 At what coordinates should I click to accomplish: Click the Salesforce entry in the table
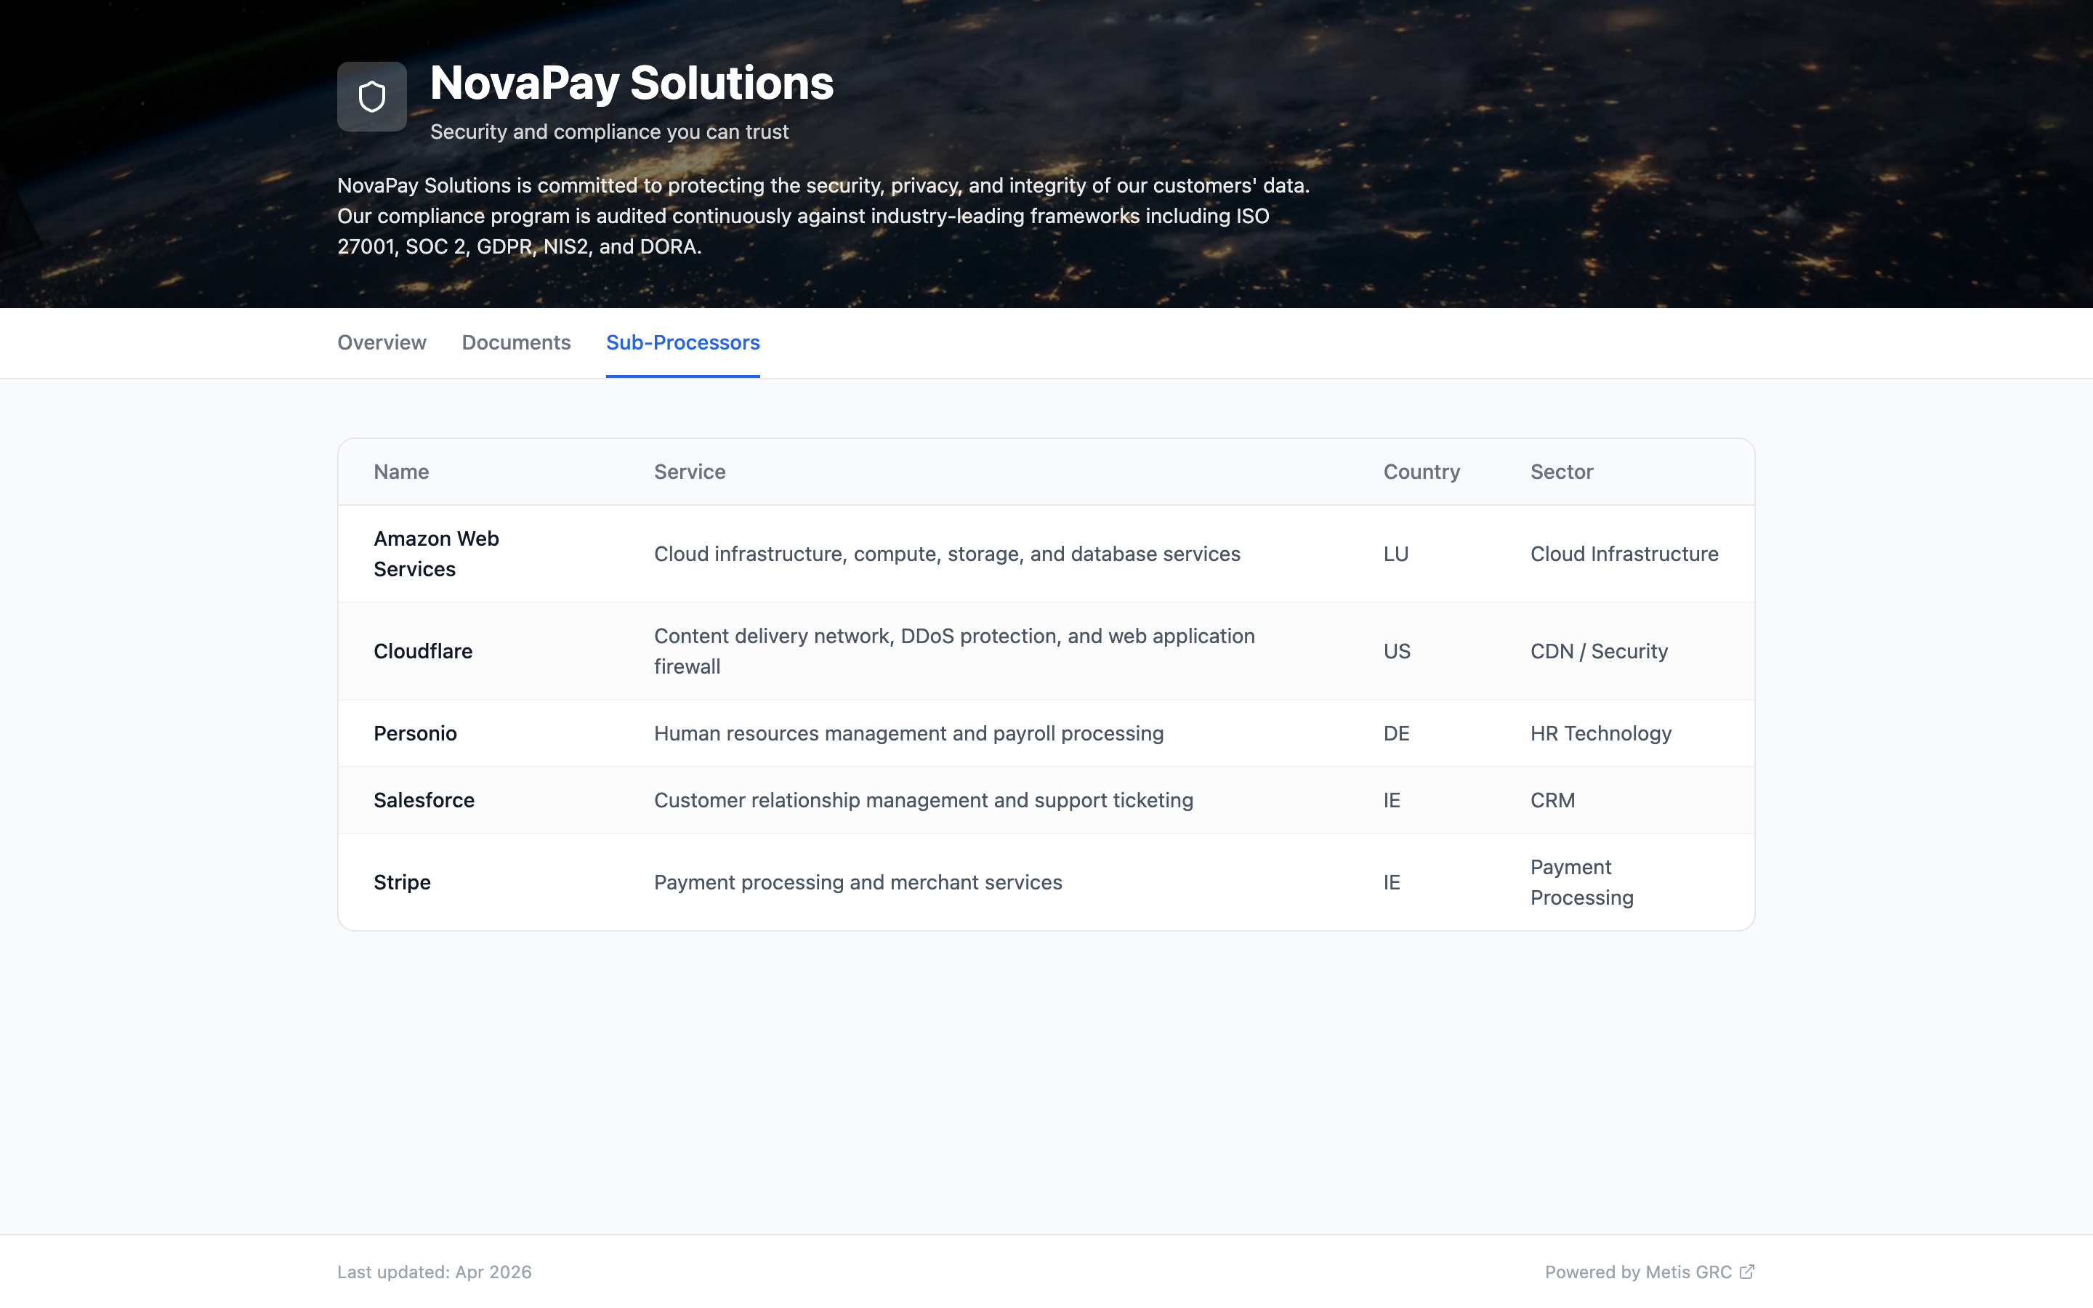click(424, 800)
